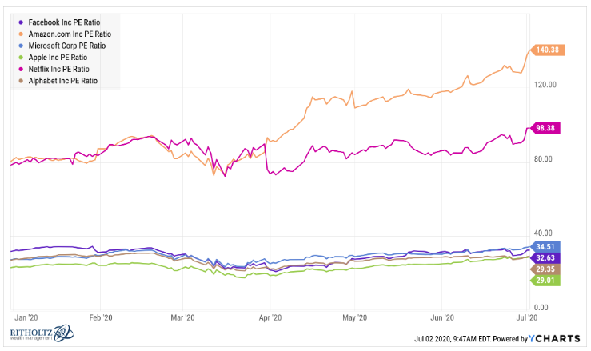Click the Apr '20 axis label
Screen dimensions: 591x351
(270, 317)
